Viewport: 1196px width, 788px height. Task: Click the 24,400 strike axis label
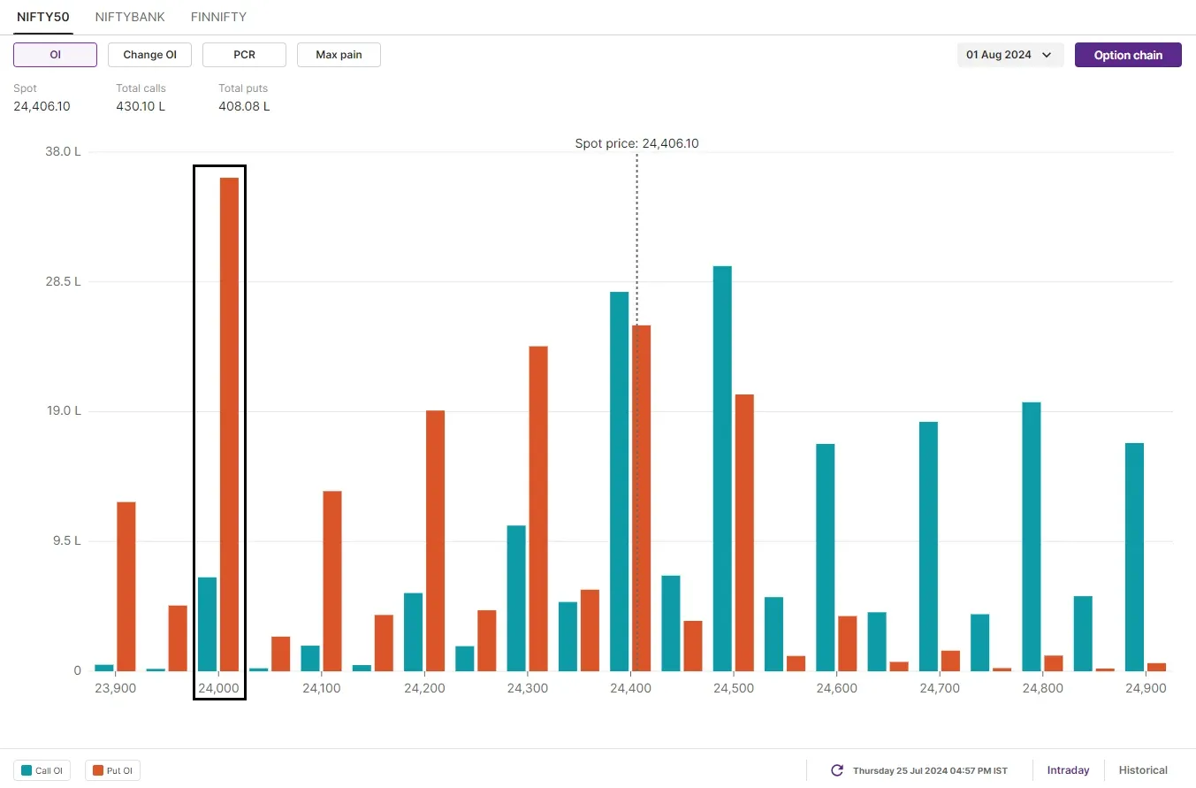pyautogui.click(x=630, y=688)
